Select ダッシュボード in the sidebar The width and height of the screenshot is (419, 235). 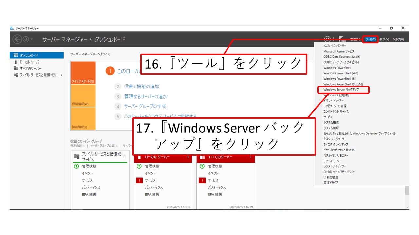28,55
